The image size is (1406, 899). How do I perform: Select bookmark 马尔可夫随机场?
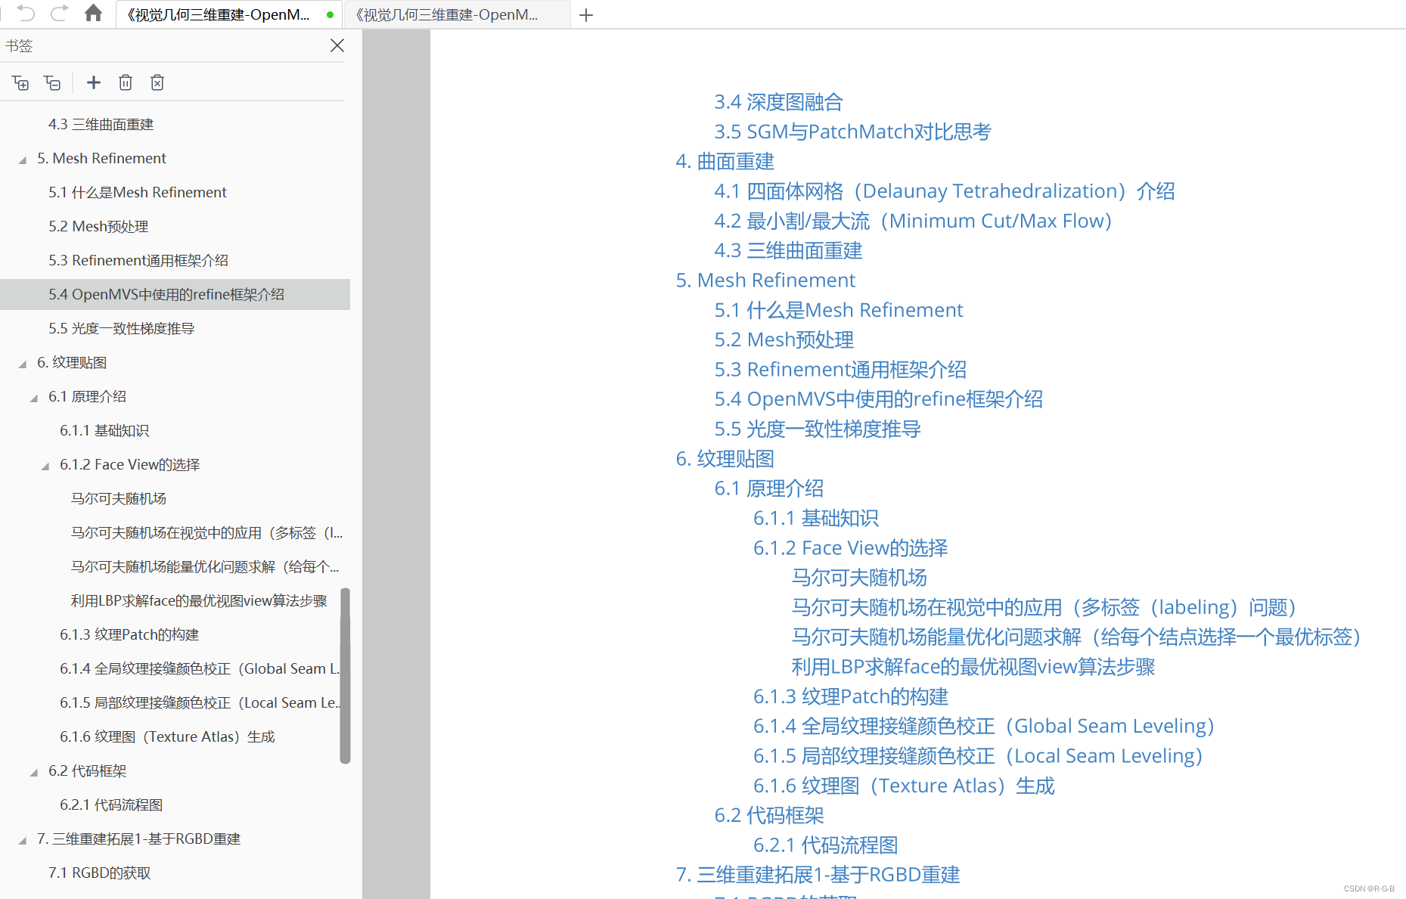coord(119,498)
